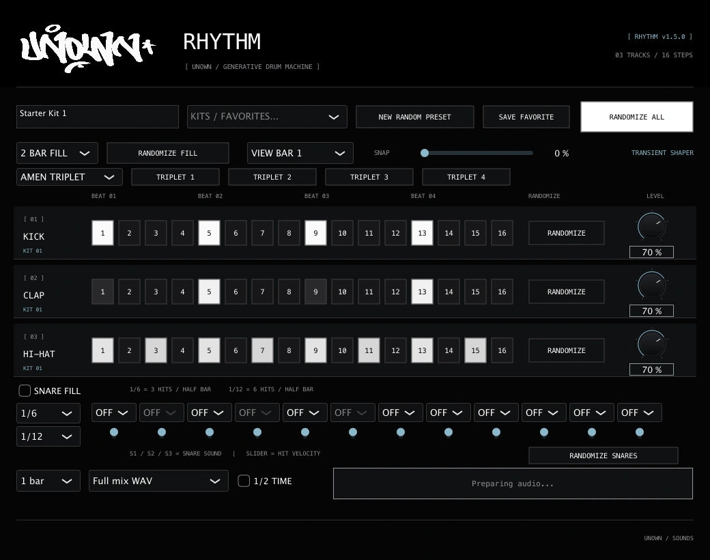Randomize the Clap track
This screenshot has height=560, width=710.
[x=567, y=292]
